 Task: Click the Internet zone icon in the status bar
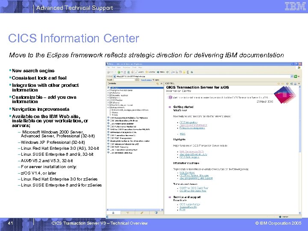280,216
